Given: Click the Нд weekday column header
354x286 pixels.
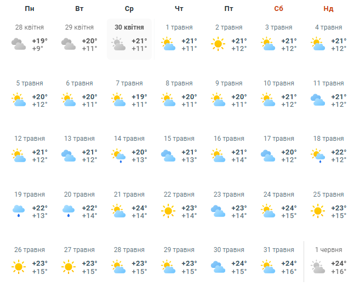Looking at the screenshot, I should [x=328, y=9].
